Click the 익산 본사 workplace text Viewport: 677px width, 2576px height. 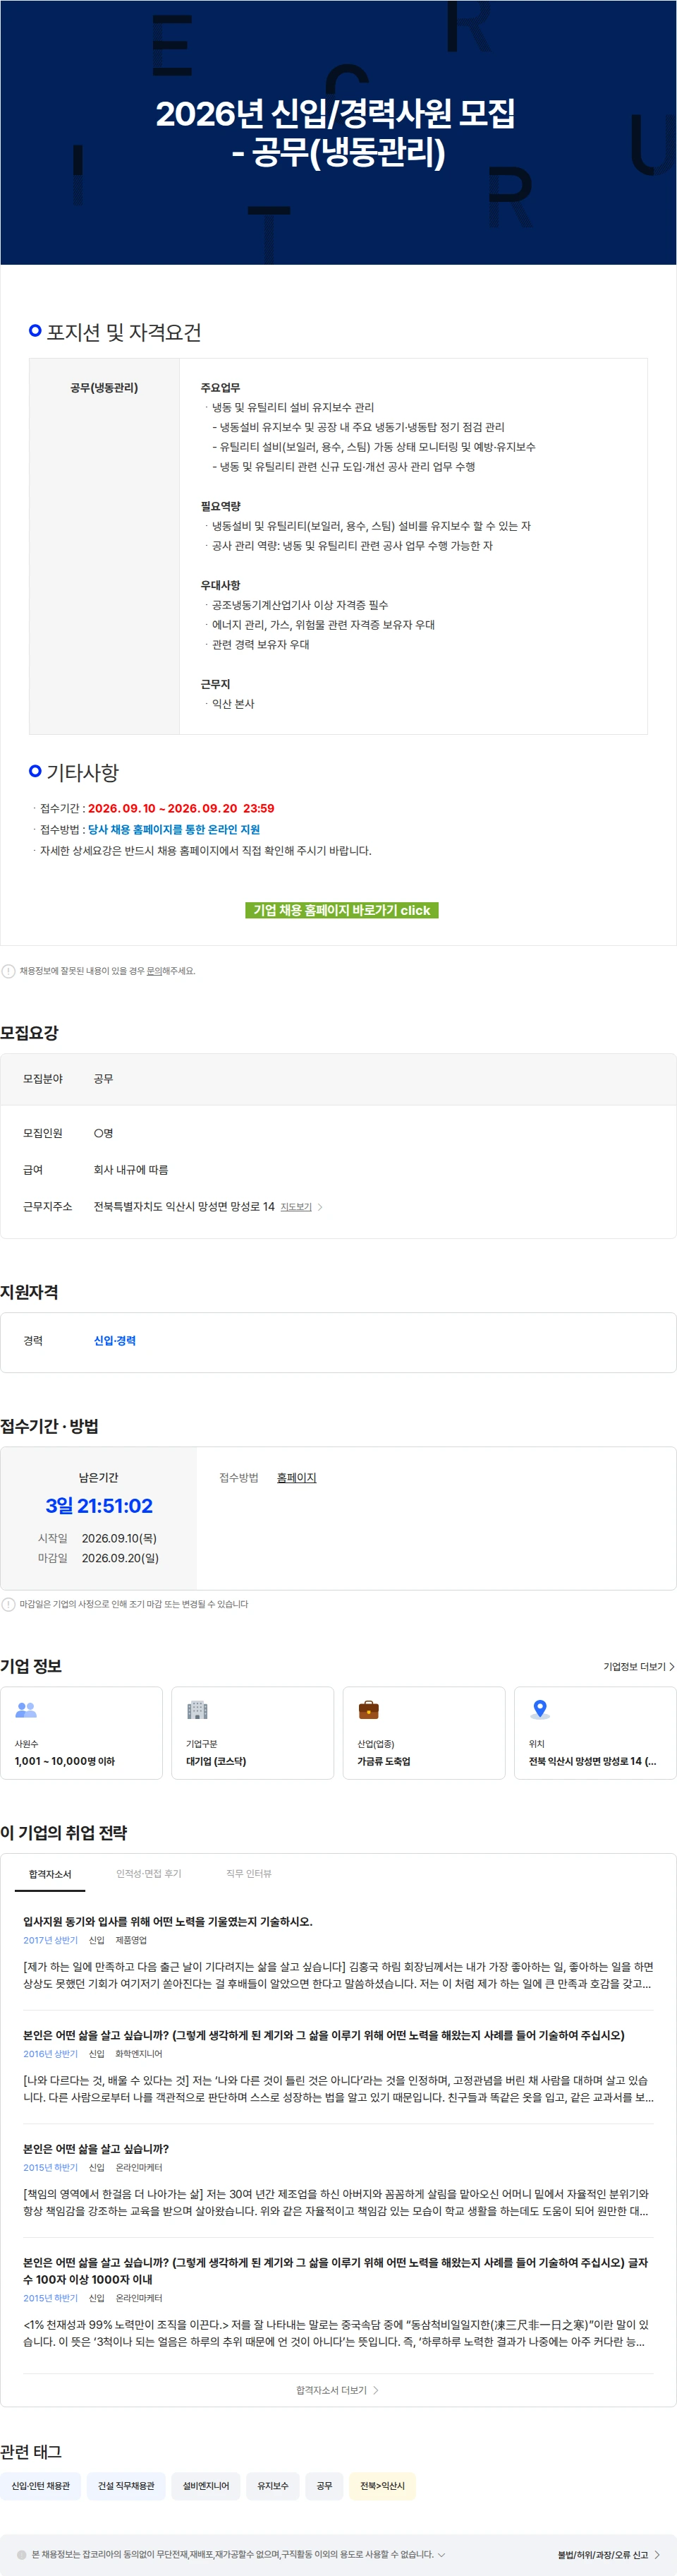coord(233,704)
